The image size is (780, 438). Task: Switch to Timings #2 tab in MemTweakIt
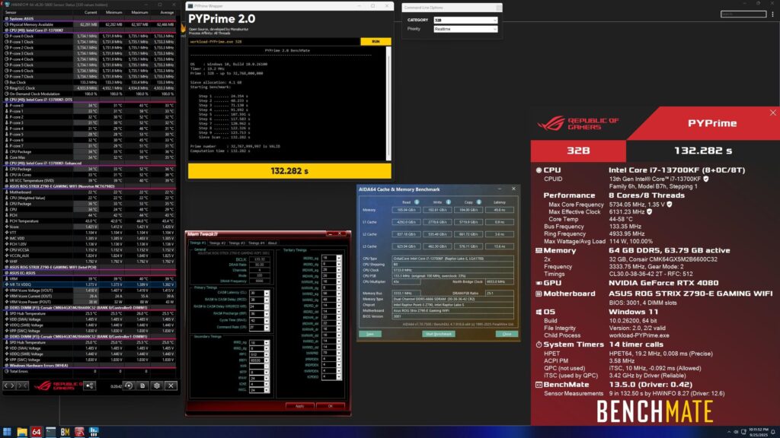point(217,243)
